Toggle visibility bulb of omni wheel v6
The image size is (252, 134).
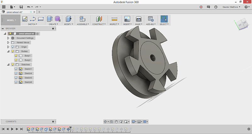[10, 34]
